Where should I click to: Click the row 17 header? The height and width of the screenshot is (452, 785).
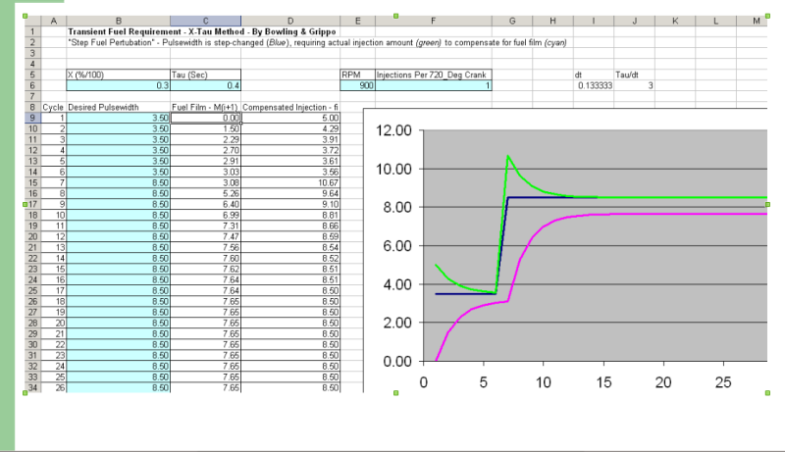pyautogui.click(x=32, y=203)
